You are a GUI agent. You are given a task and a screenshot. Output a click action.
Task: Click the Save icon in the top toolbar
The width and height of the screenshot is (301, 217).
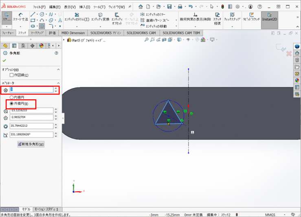[169, 7]
